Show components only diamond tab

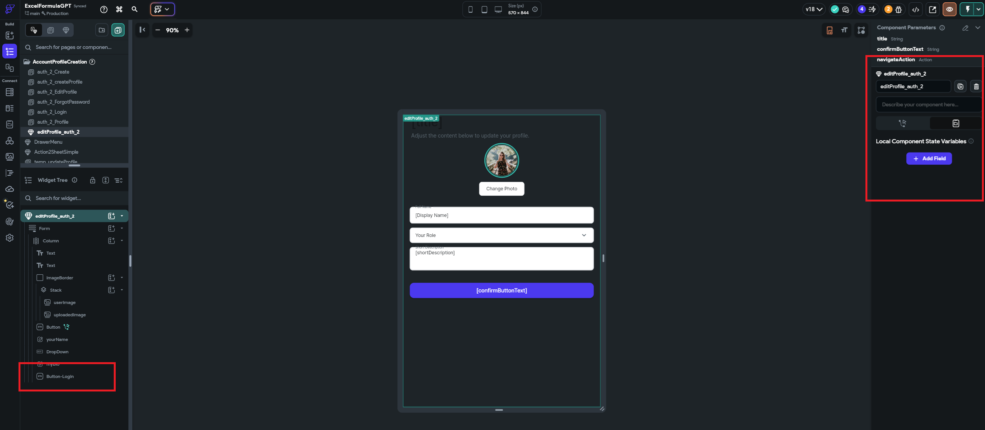pos(66,30)
